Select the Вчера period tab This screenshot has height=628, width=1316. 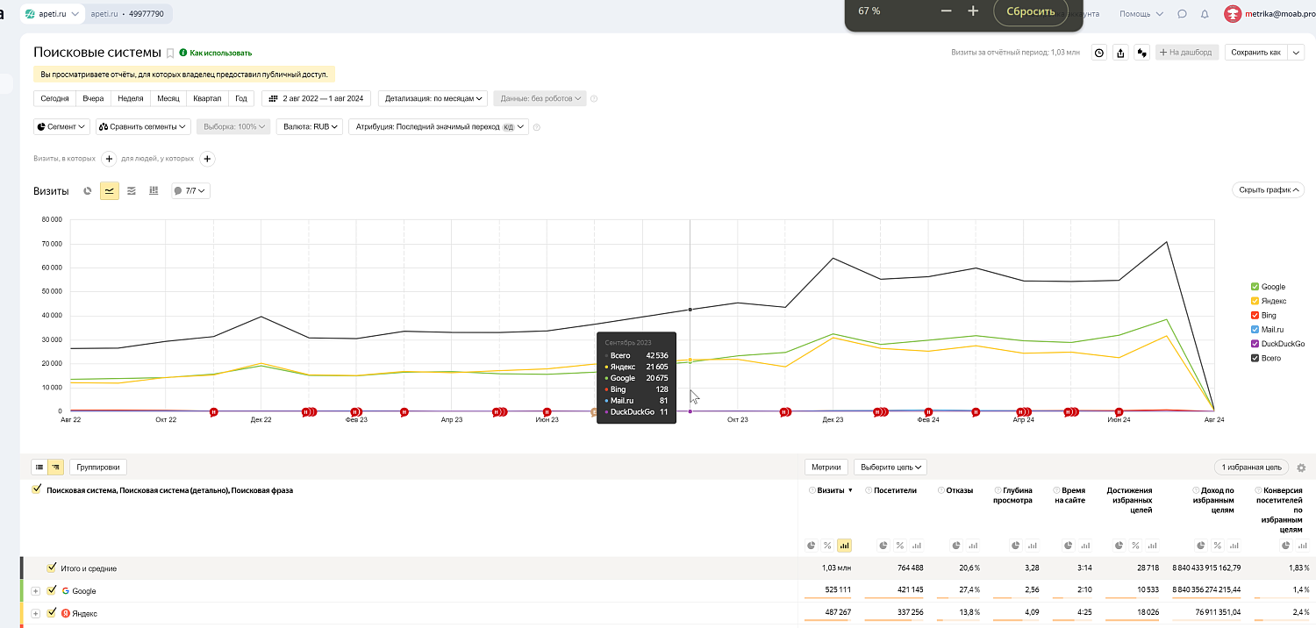[x=94, y=98]
